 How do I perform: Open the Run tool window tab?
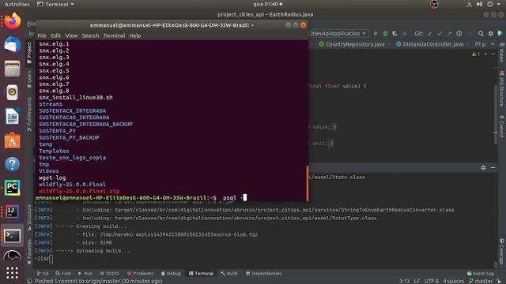(x=85, y=274)
